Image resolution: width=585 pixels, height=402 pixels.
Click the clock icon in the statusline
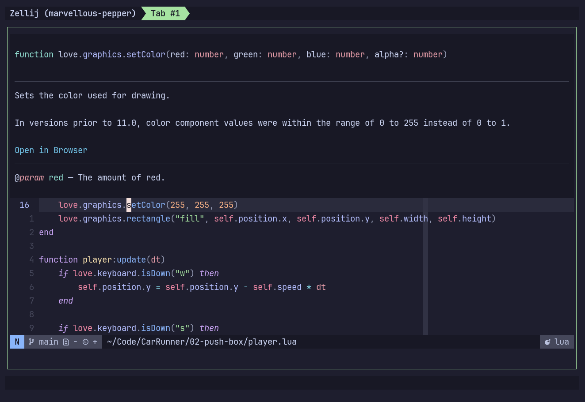[85, 342]
